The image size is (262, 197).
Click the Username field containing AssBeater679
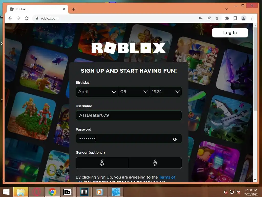[x=129, y=115]
